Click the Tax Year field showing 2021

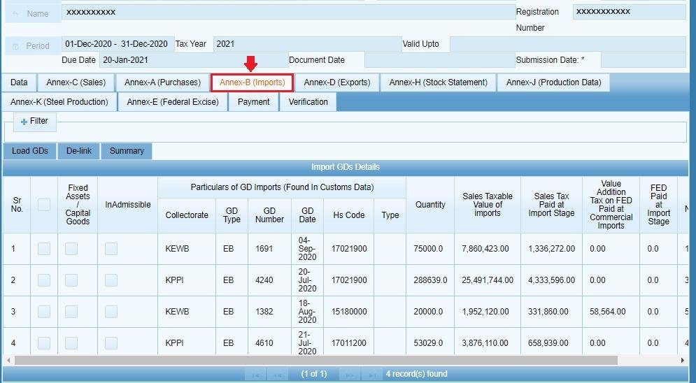coord(307,44)
